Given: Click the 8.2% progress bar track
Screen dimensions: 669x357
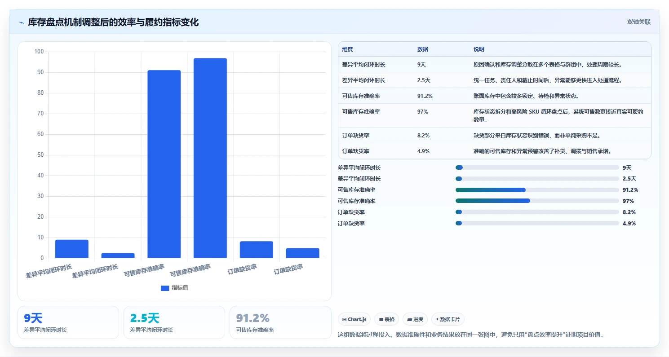Looking at the screenshot, I should point(537,212).
